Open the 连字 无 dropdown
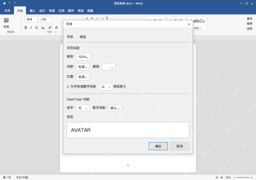The height and width of the screenshot is (180, 256). [83, 108]
